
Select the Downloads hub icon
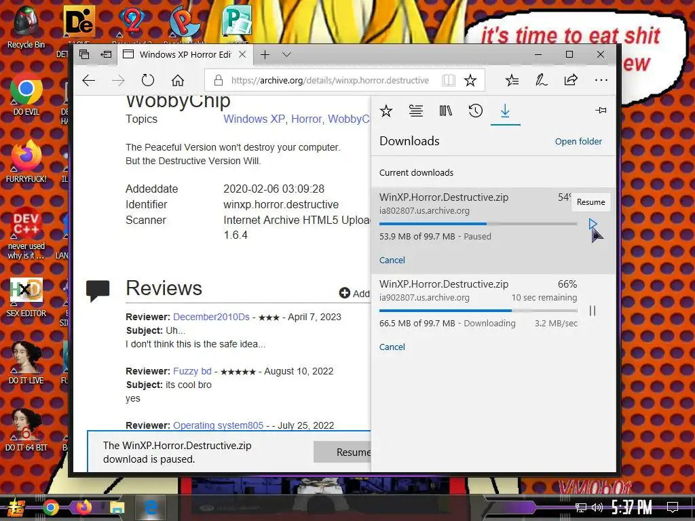tap(505, 111)
